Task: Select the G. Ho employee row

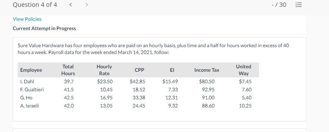Action: tap(138, 98)
